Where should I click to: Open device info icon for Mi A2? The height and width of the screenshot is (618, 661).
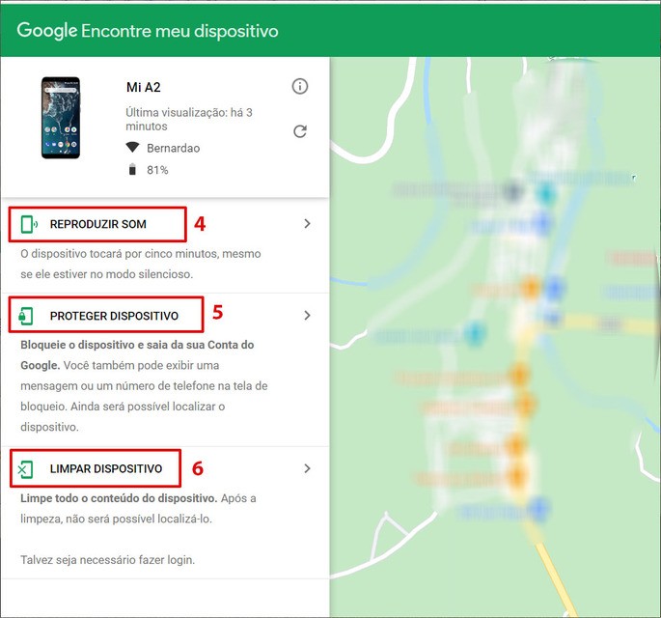[x=300, y=86]
